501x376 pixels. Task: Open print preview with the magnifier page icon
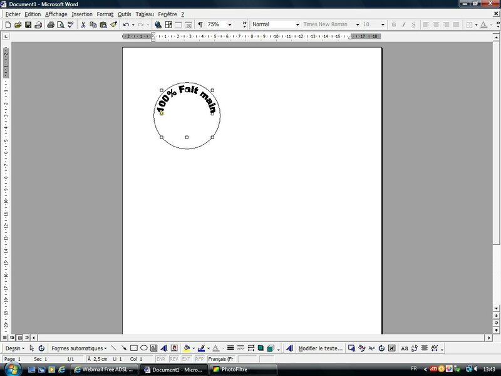[x=60, y=24]
